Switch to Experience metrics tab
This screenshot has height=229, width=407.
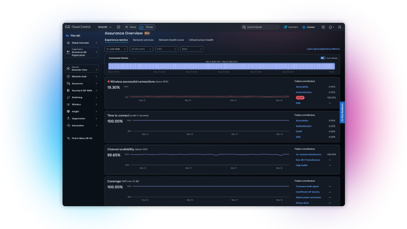pos(116,40)
